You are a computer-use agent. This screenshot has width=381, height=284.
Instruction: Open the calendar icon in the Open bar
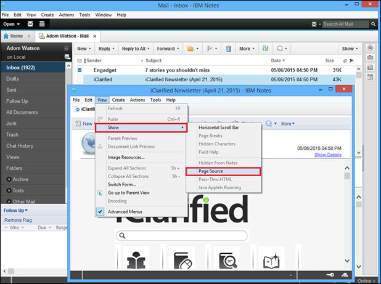pos(42,24)
